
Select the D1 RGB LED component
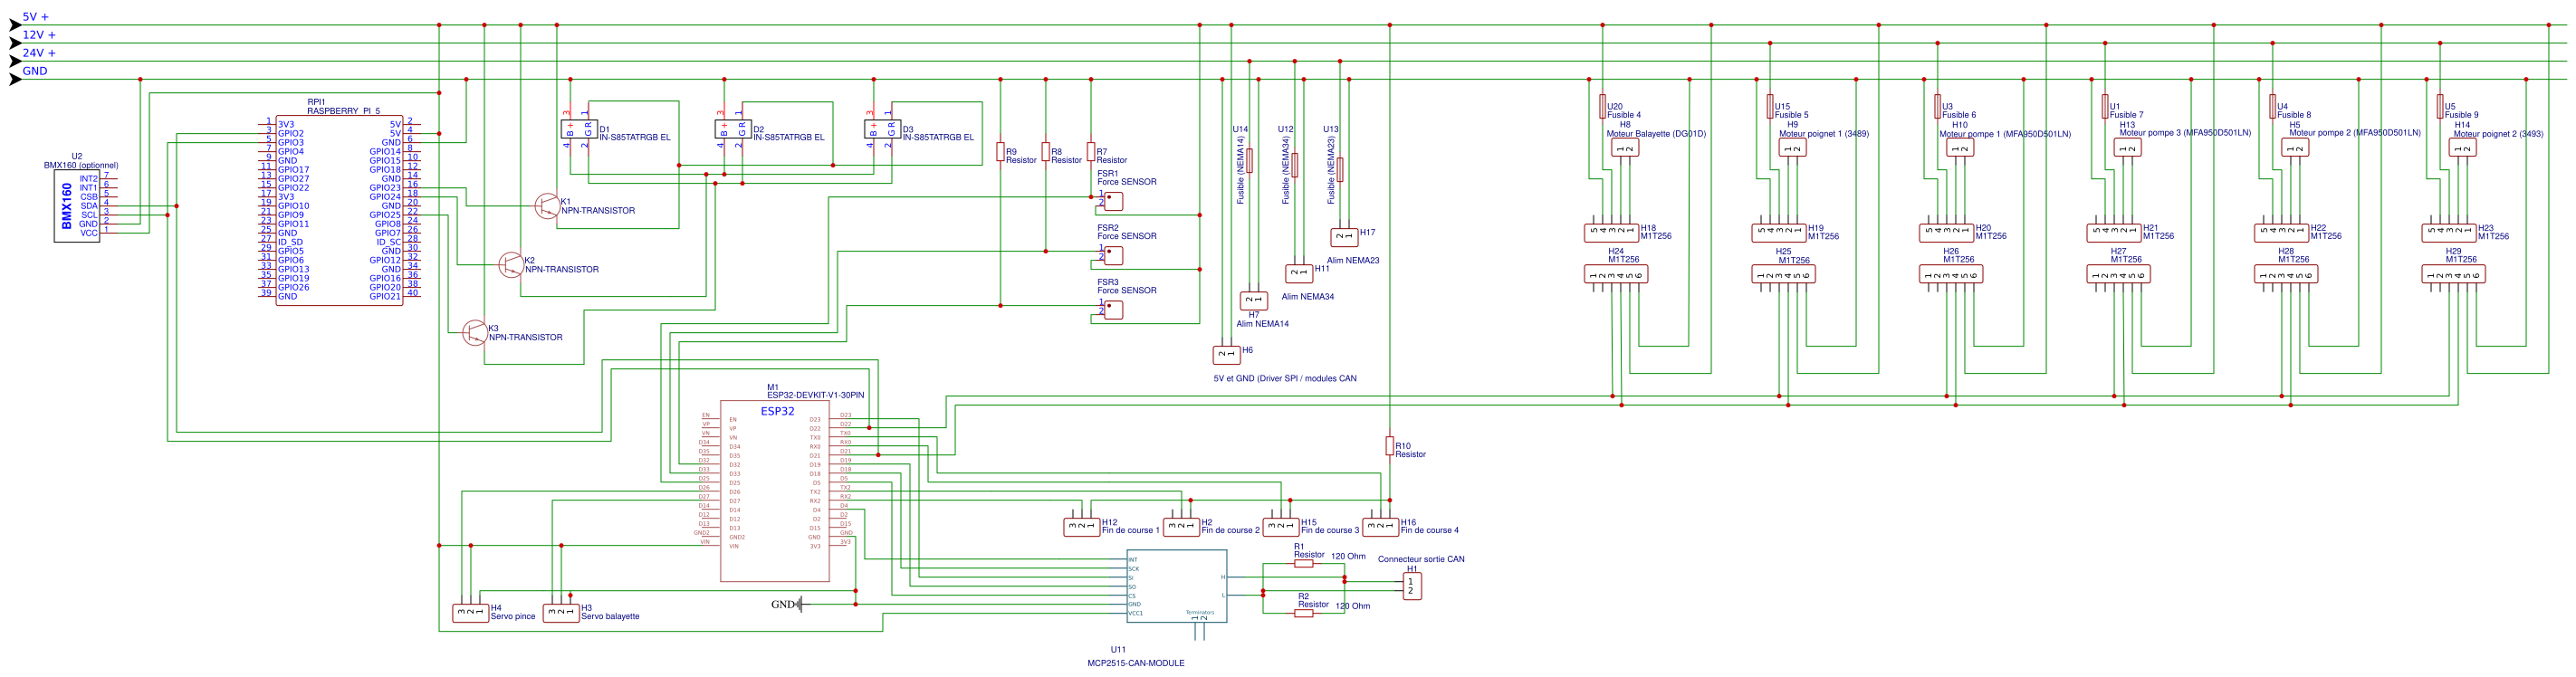[578, 129]
